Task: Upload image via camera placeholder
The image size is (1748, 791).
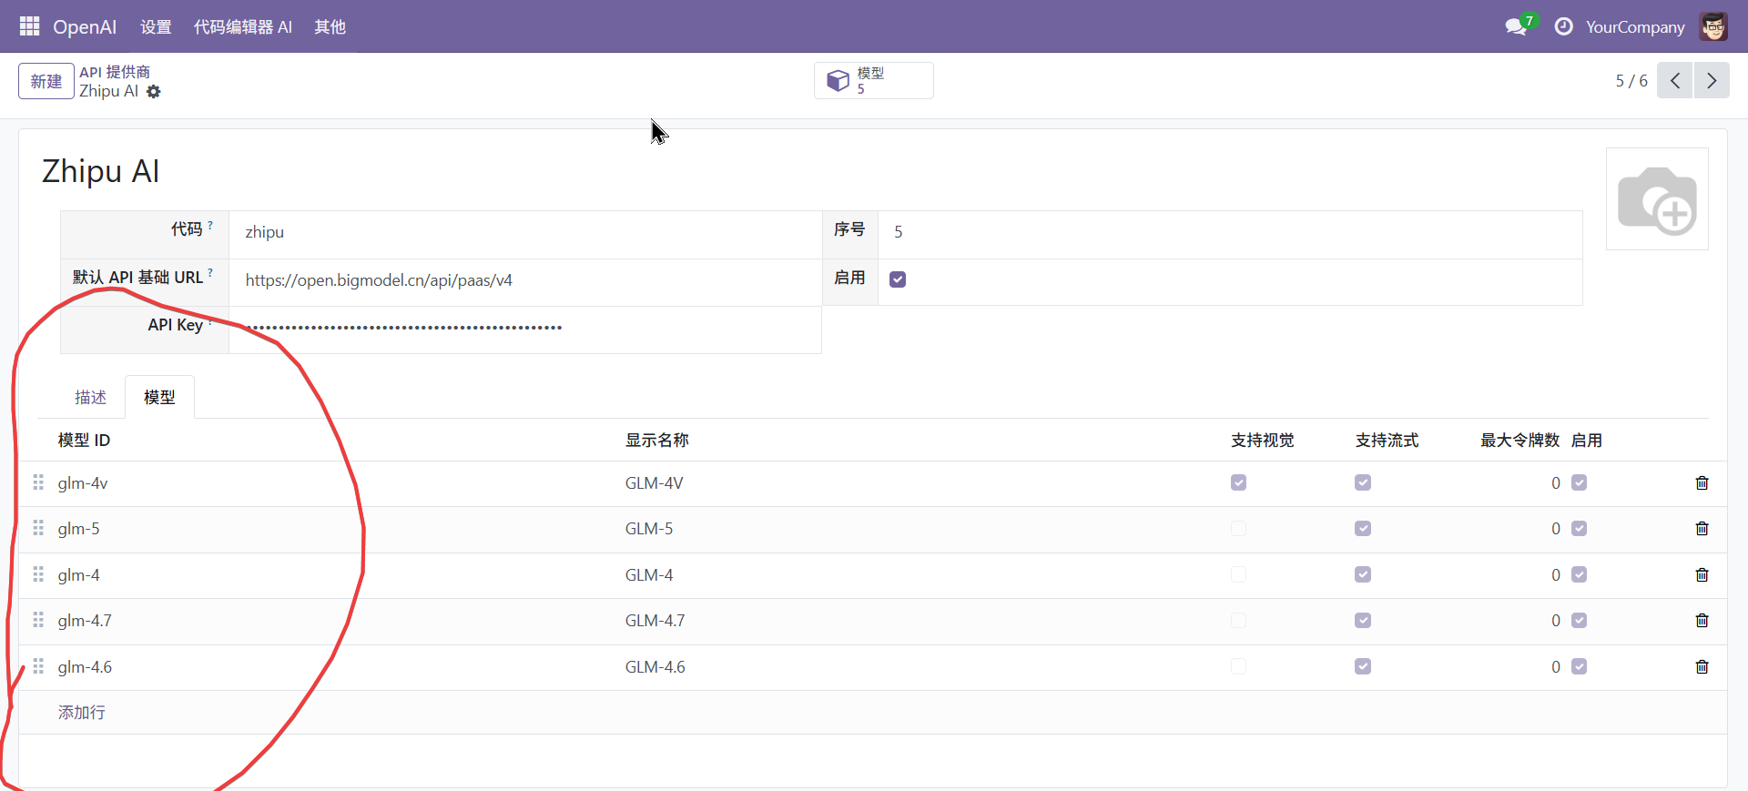Action: click(x=1656, y=199)
